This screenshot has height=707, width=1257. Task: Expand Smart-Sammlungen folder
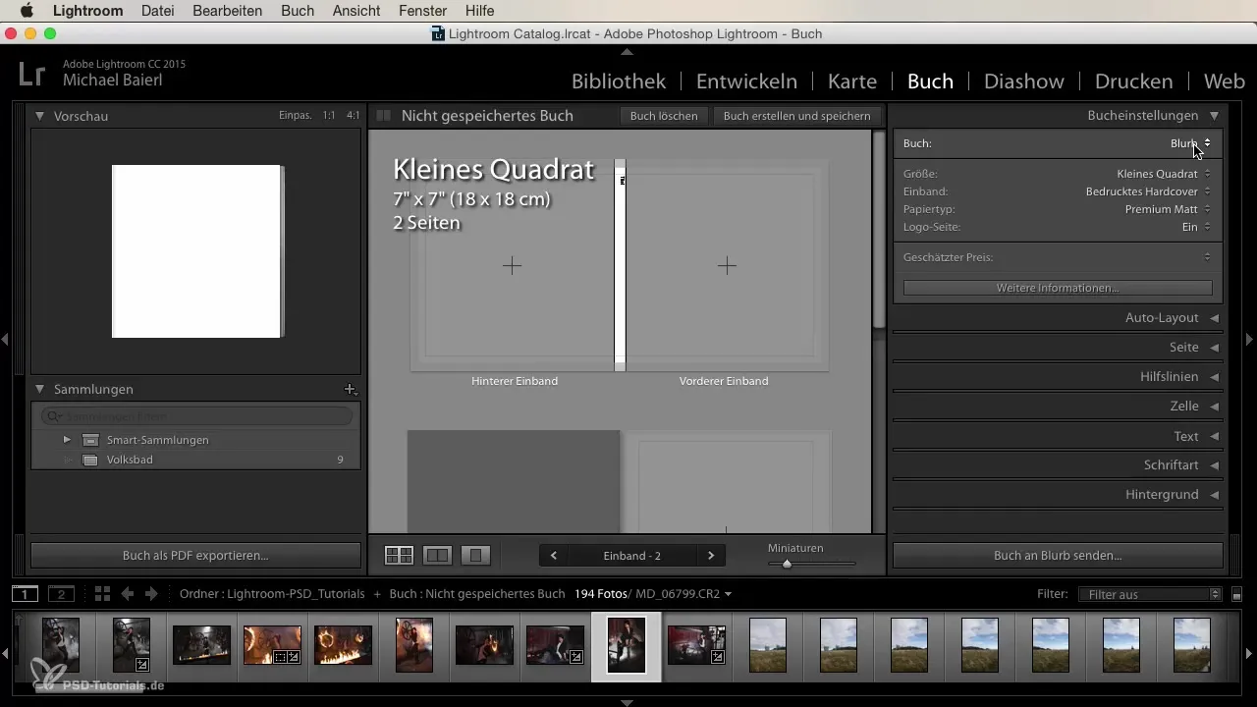[x=67, y=440]
